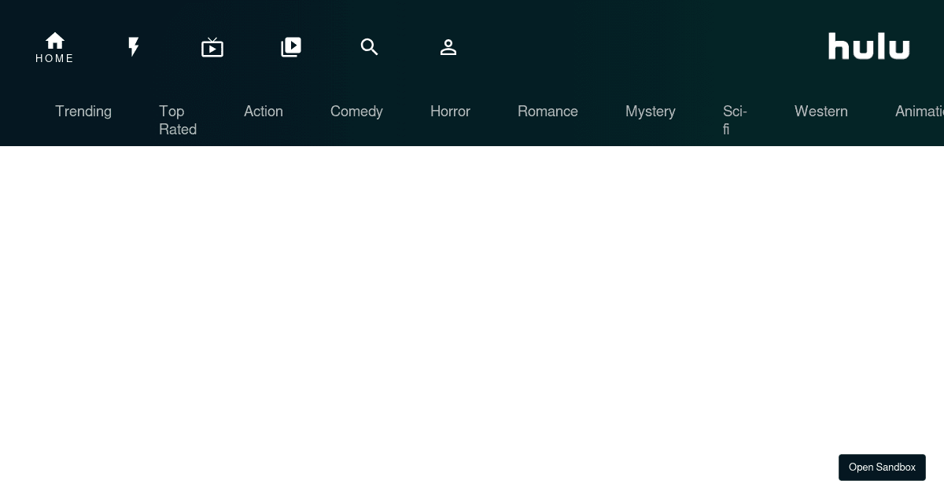
Task: Click the empty content area below the navbar
Action: 472,314
